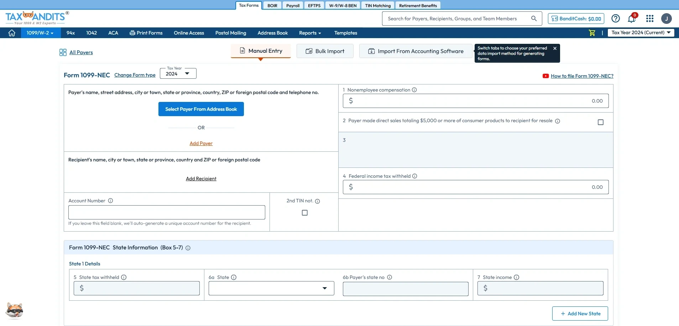
Task: Click the search magnifier icon
Action: (x=534, y=18)
